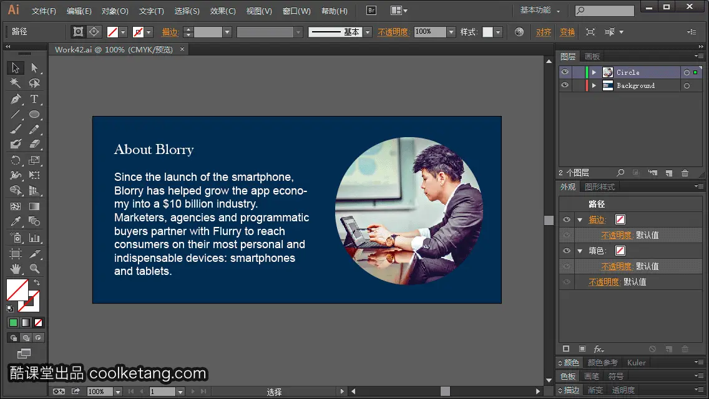Click the delete layer trash icon

click(685, 173)
